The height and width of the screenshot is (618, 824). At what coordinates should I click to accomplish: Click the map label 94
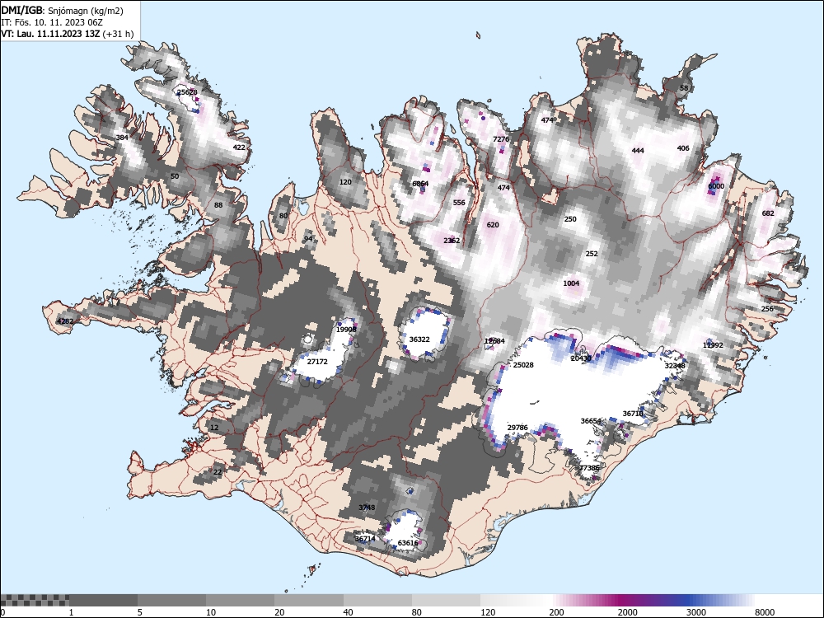click(308, 239)
